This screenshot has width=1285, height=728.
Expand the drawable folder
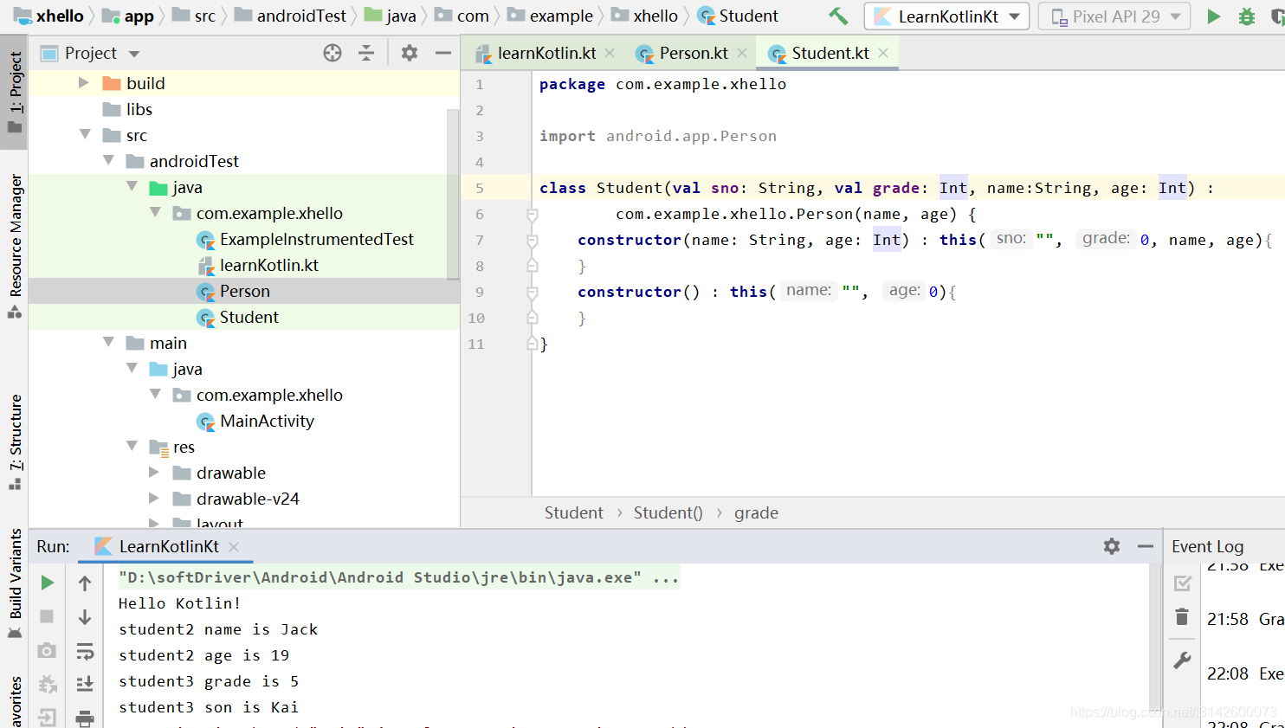[154, 473]
